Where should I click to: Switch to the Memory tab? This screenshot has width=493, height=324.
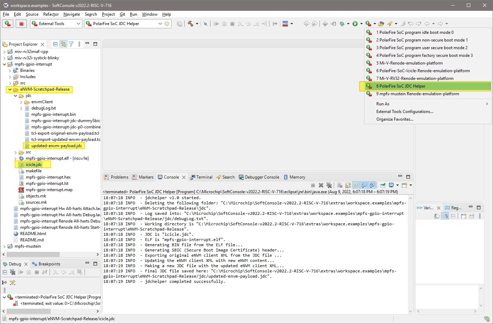[294, 177]
